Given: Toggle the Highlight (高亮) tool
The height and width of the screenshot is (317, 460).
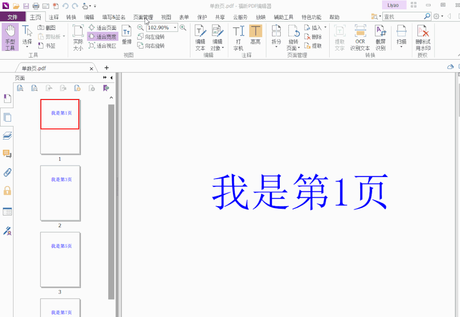Looking at the screenshot, I should [x=256, y=34].
